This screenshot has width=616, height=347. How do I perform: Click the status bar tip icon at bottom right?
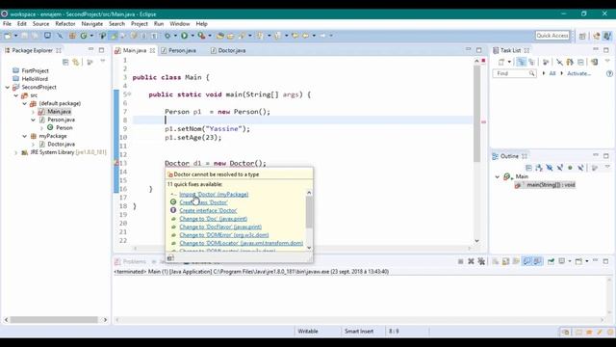609,332
